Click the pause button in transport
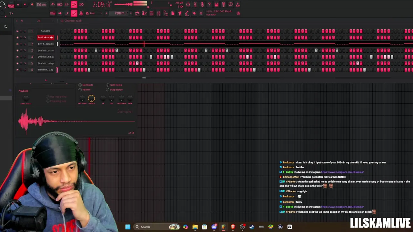 pos(18,5)
